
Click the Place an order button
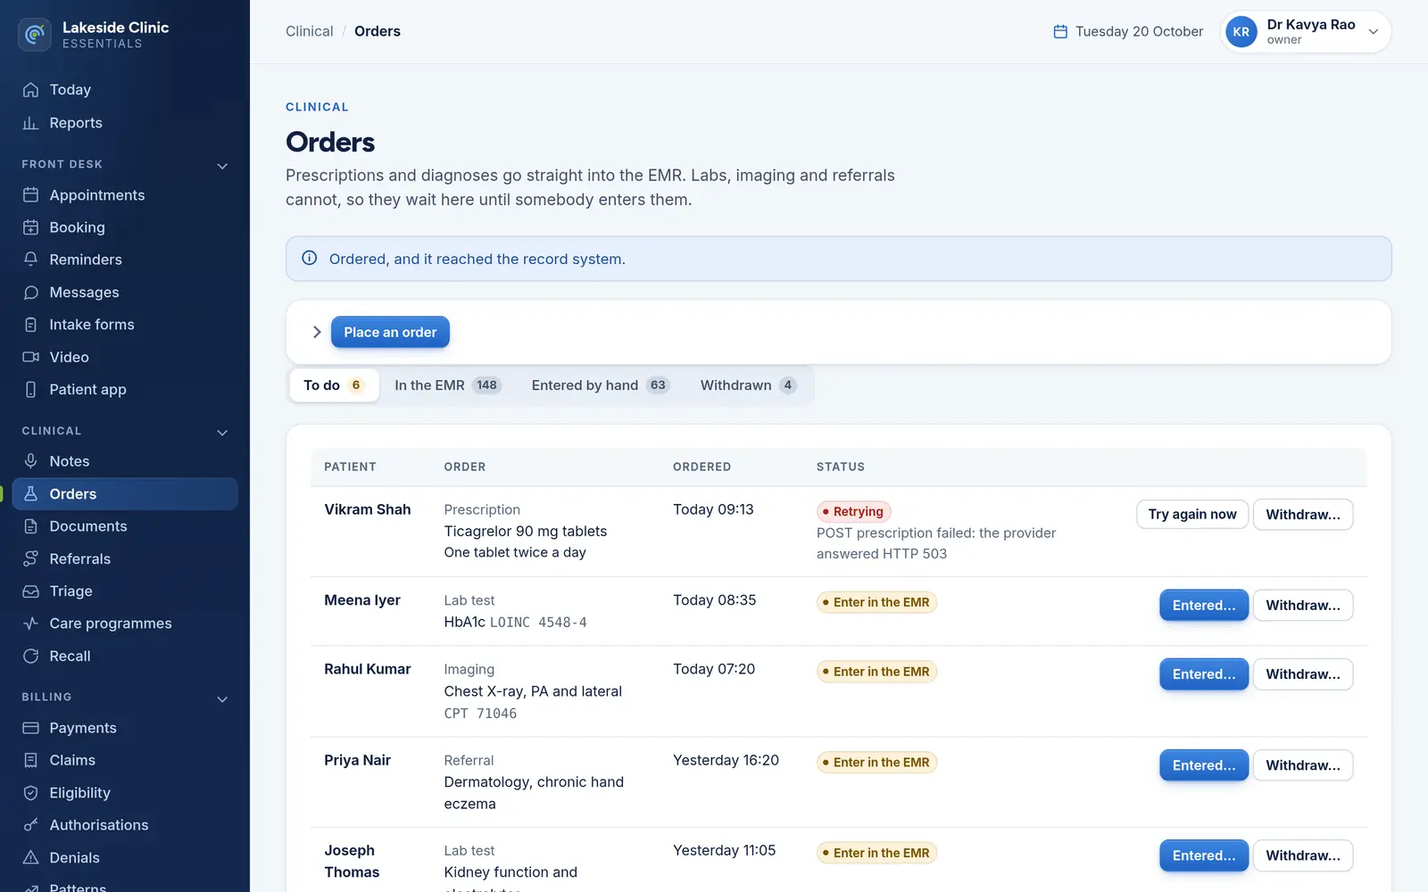pyautogui.click(x=390, y=332)
